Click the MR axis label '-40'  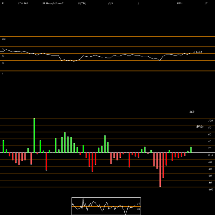(x=210, y=169)
